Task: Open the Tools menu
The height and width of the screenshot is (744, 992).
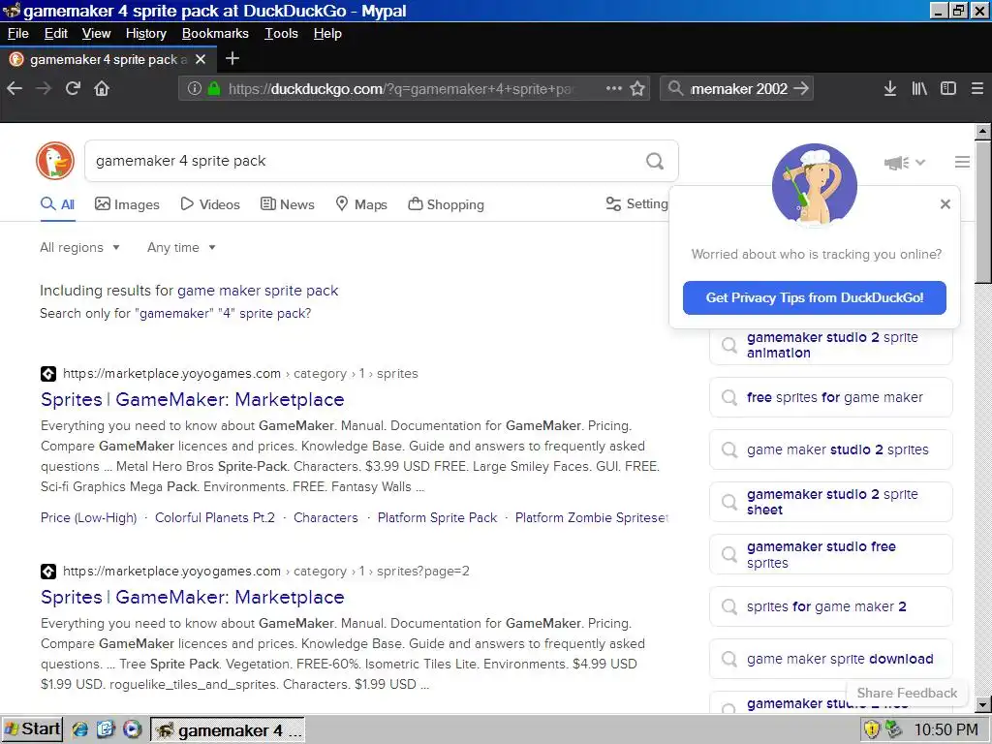Action: point(281,34)
